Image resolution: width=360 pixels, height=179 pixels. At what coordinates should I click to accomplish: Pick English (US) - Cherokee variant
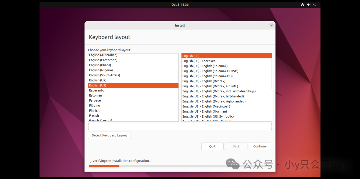pyautogui.click(x=199, y=61)
